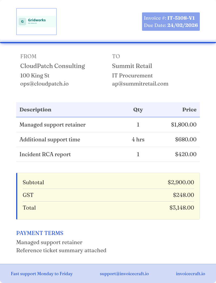This screenshot has height=283, width=216.
Task: Click email ap@summitretail.com
Action: [140, 84]
